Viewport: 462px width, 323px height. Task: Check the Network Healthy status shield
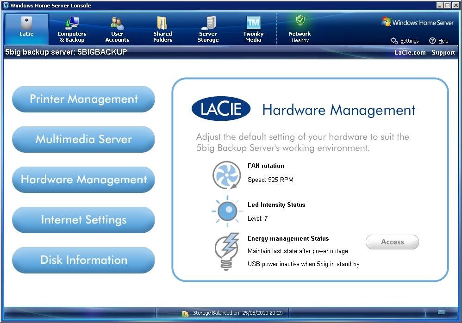point(300,21)
